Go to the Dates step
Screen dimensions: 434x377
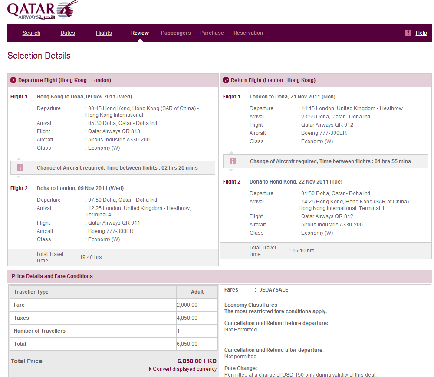point(68,33)
